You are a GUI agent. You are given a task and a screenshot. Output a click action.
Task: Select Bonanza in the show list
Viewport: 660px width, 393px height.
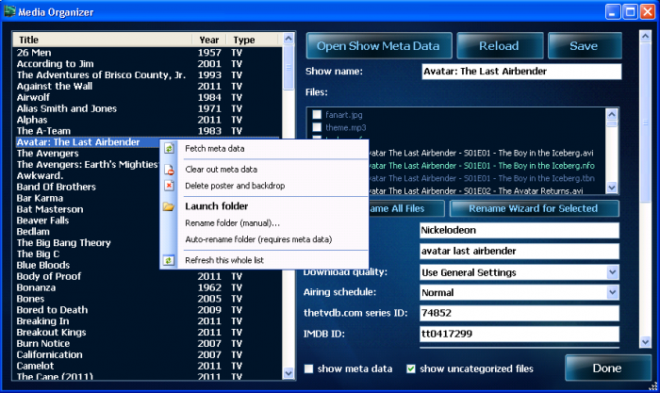click(x=147, y=287)
